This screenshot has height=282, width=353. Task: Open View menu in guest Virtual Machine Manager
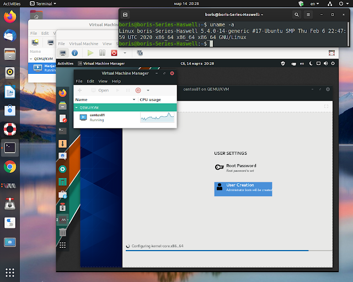tap(103, 81)
